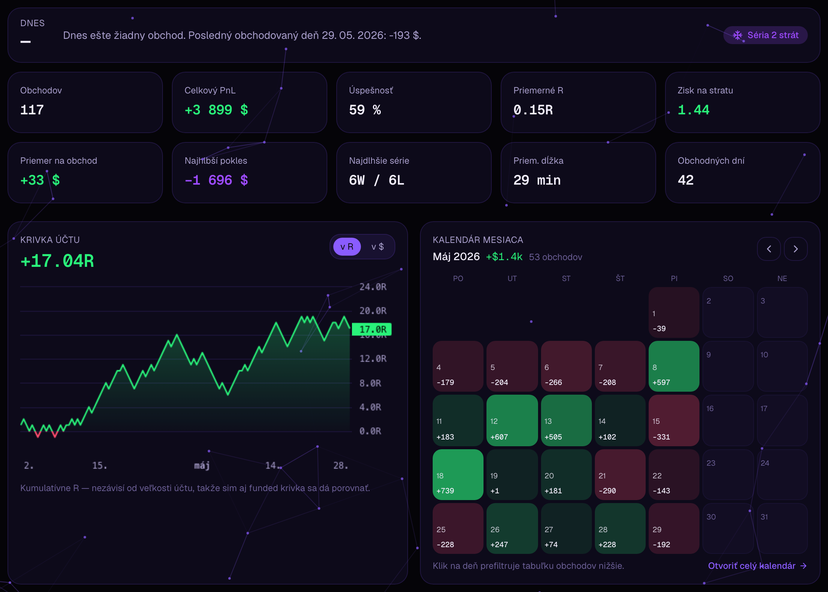The width and height of the screenshot is (828, 592).
Task: Click the 'Úspešnosť' value 59 %
Action: pyautogui.click(x=365, y=110)
